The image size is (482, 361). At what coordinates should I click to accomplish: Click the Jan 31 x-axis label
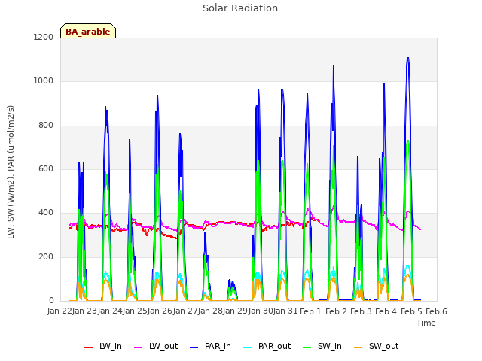pyautogui.click(x=285, y=311)
